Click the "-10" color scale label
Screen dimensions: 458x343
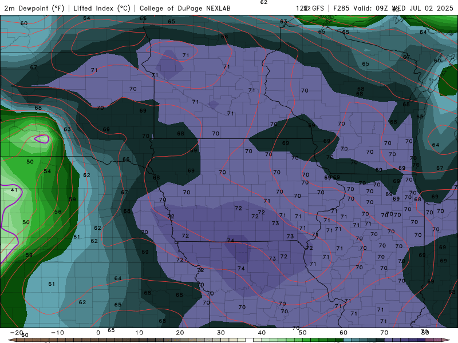coord(57,333)
